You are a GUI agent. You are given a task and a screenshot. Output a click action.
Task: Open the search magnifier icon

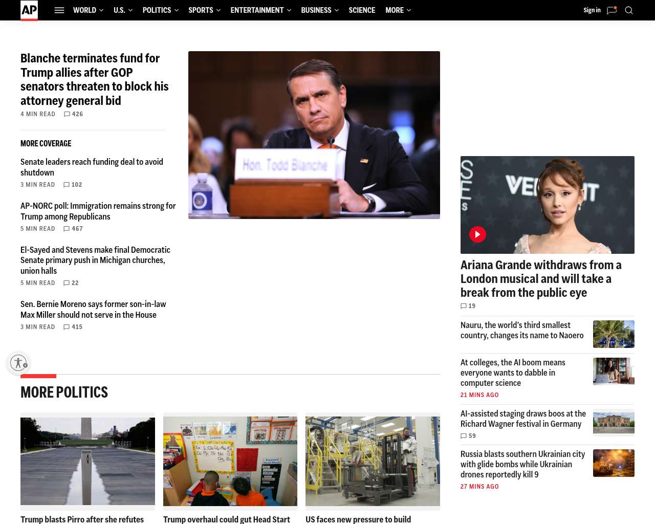(x=629, y=10)
